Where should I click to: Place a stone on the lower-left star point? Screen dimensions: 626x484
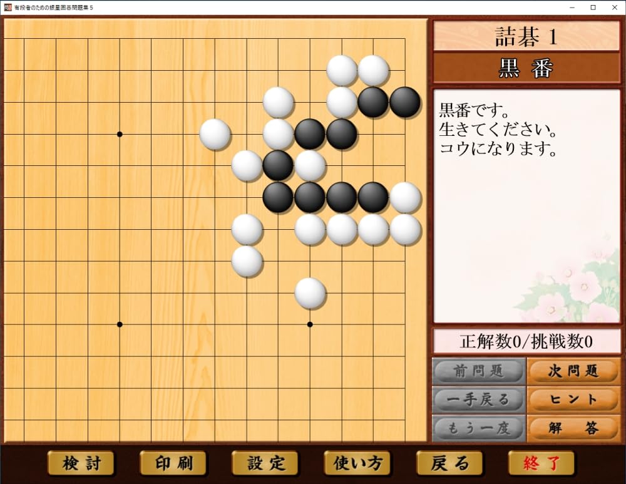(x=120, y=324)
